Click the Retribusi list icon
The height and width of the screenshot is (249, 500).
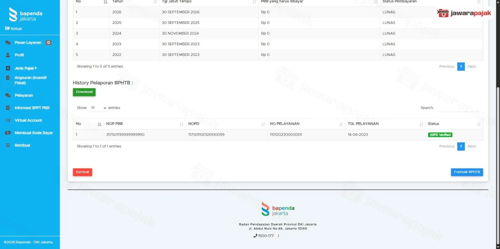click(x=8, y=145)
